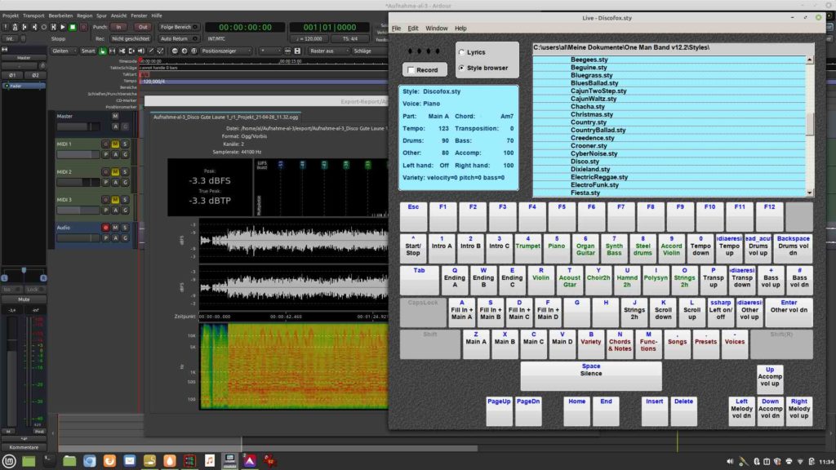Solo the Audio track in Ardour
The height and width of the screenshot is (470, 836).
pos(125,228)
